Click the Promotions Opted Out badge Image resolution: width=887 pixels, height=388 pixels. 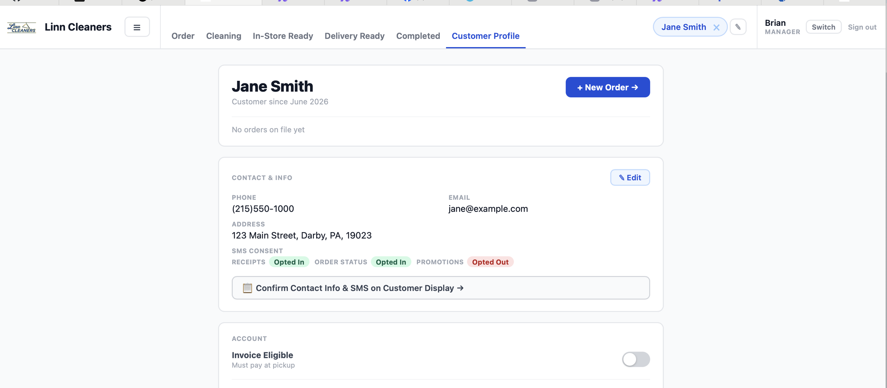[490, 262]
